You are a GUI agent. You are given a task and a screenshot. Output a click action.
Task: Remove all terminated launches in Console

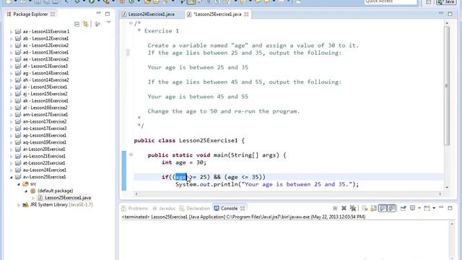(353, 209)
